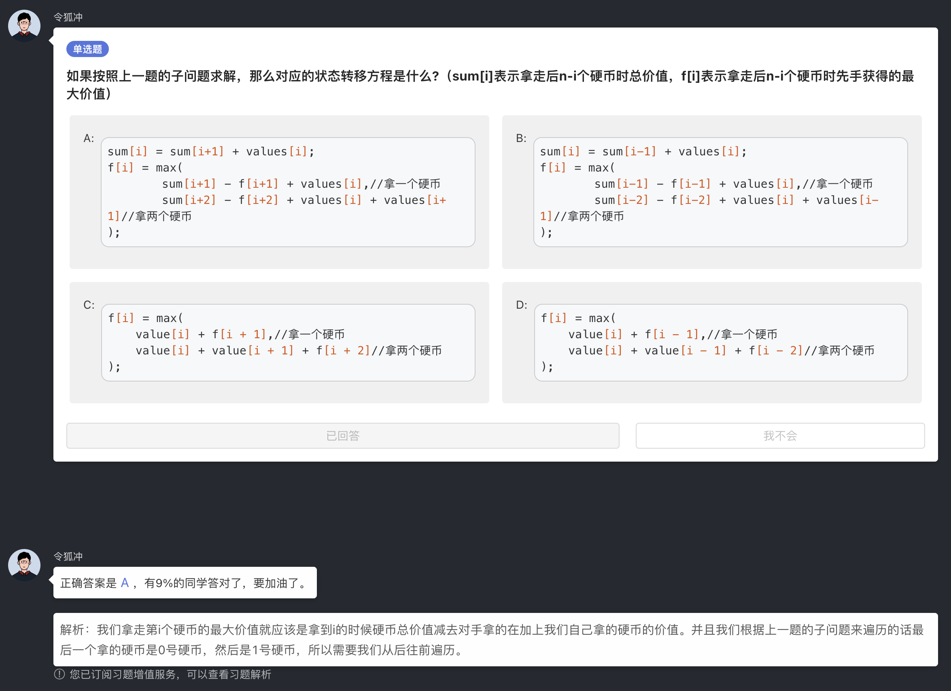This screenshot has width=951, height=691.
Task: Click the 我不会 button
Action: tap(780, 436)
